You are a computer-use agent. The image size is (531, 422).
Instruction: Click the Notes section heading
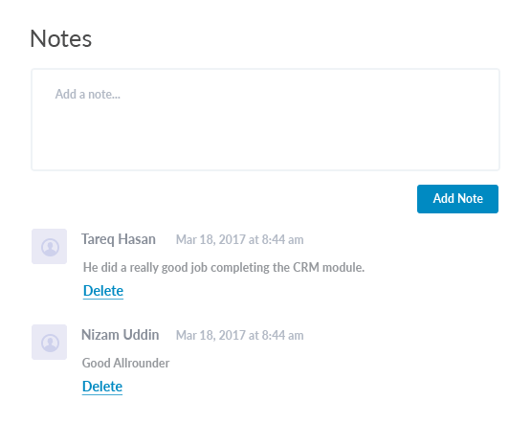[61, 38]
